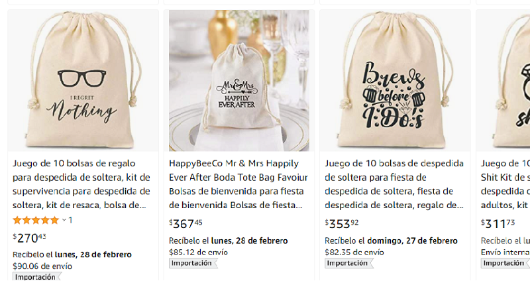Open the "Brews before I Do's" bag image

pos(395,80)
